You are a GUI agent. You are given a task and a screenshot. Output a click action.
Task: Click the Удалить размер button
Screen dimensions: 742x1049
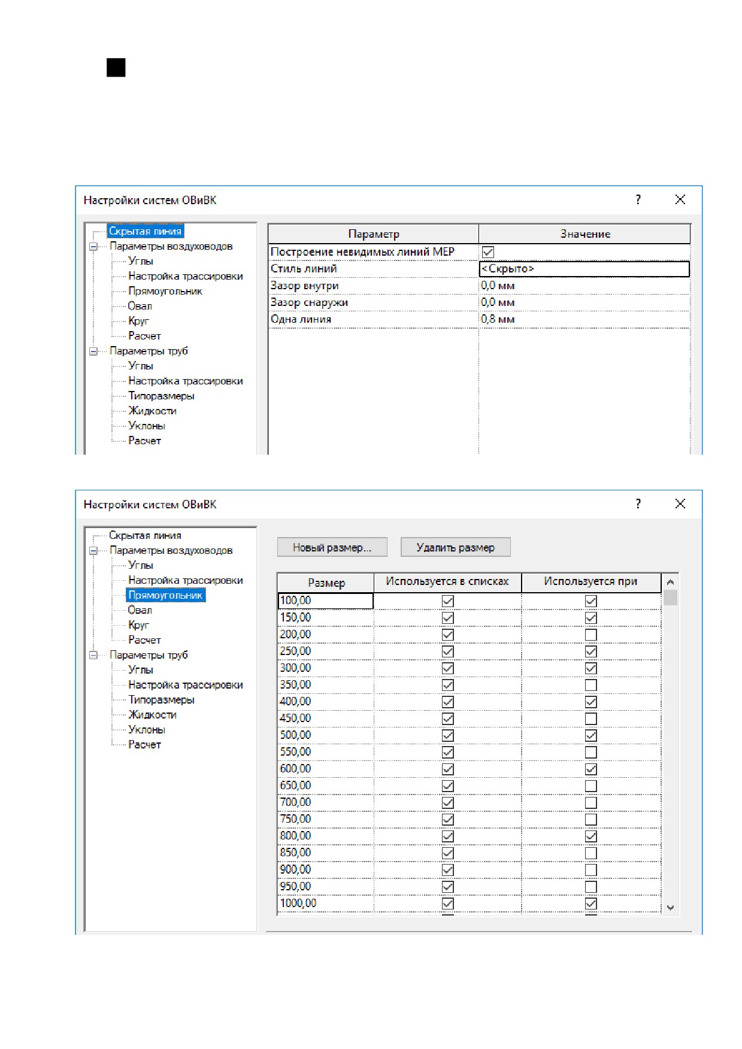point(455,547)
